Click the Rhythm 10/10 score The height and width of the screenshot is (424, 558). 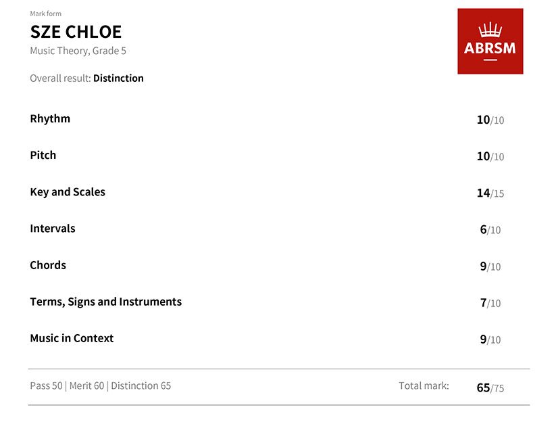click(x=490, y=120)
